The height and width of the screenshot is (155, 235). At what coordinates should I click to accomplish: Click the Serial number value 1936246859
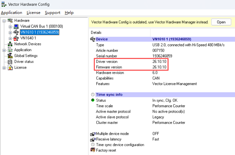[162, 56]
